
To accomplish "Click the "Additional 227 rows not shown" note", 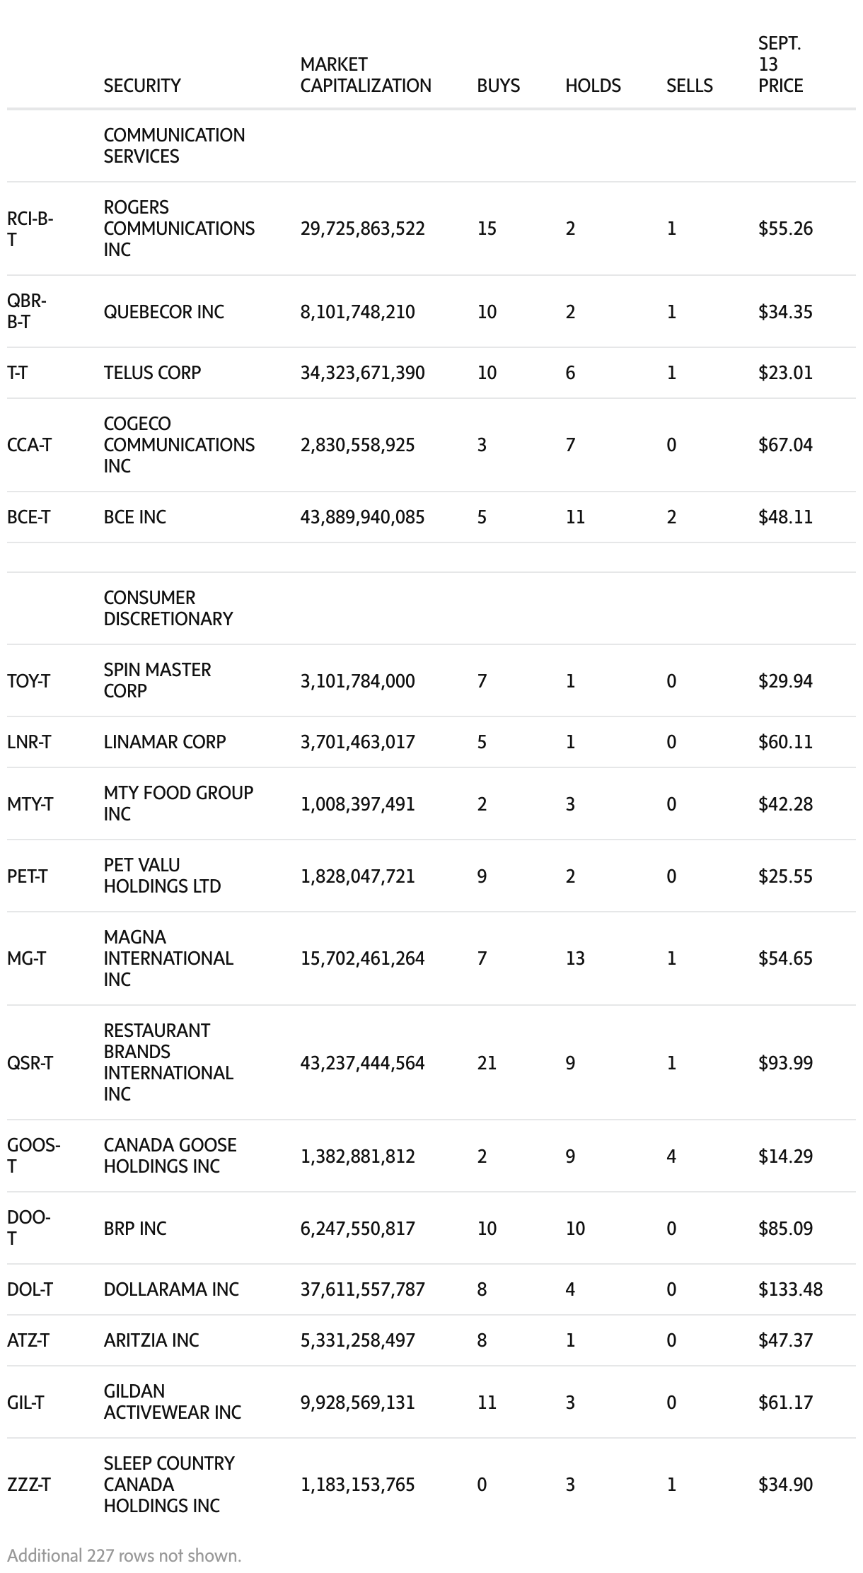I will point(124,1555).
